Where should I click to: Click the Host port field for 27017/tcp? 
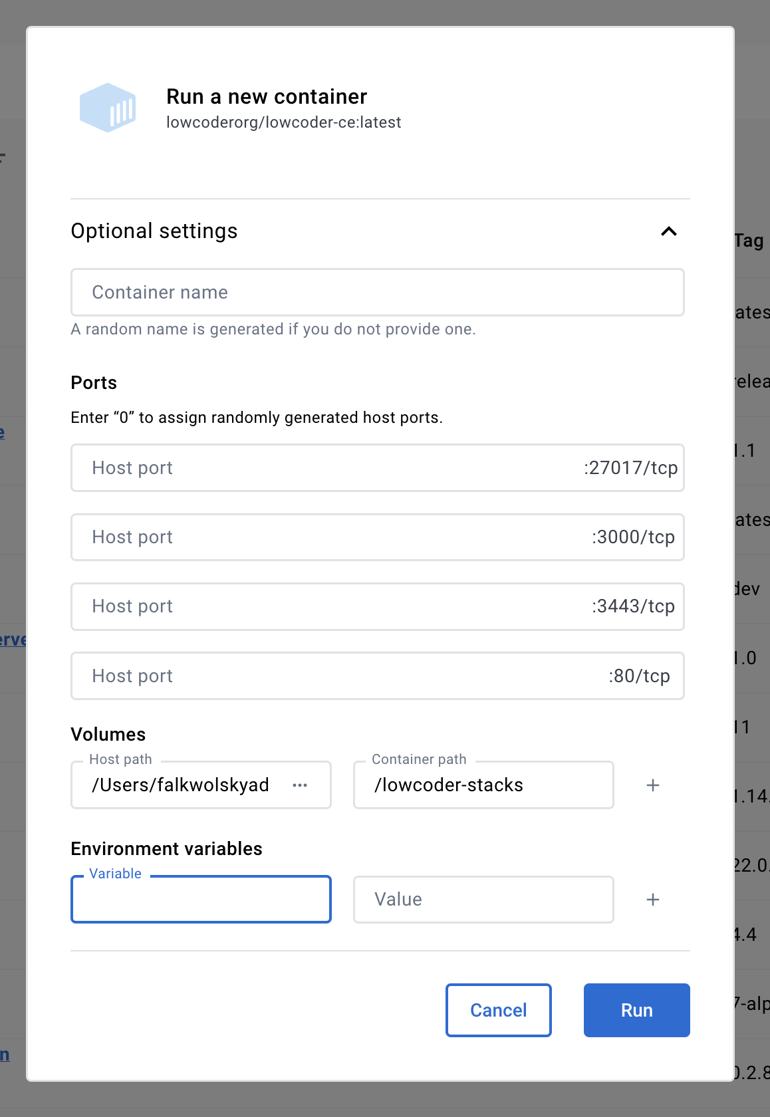(326, 468)
